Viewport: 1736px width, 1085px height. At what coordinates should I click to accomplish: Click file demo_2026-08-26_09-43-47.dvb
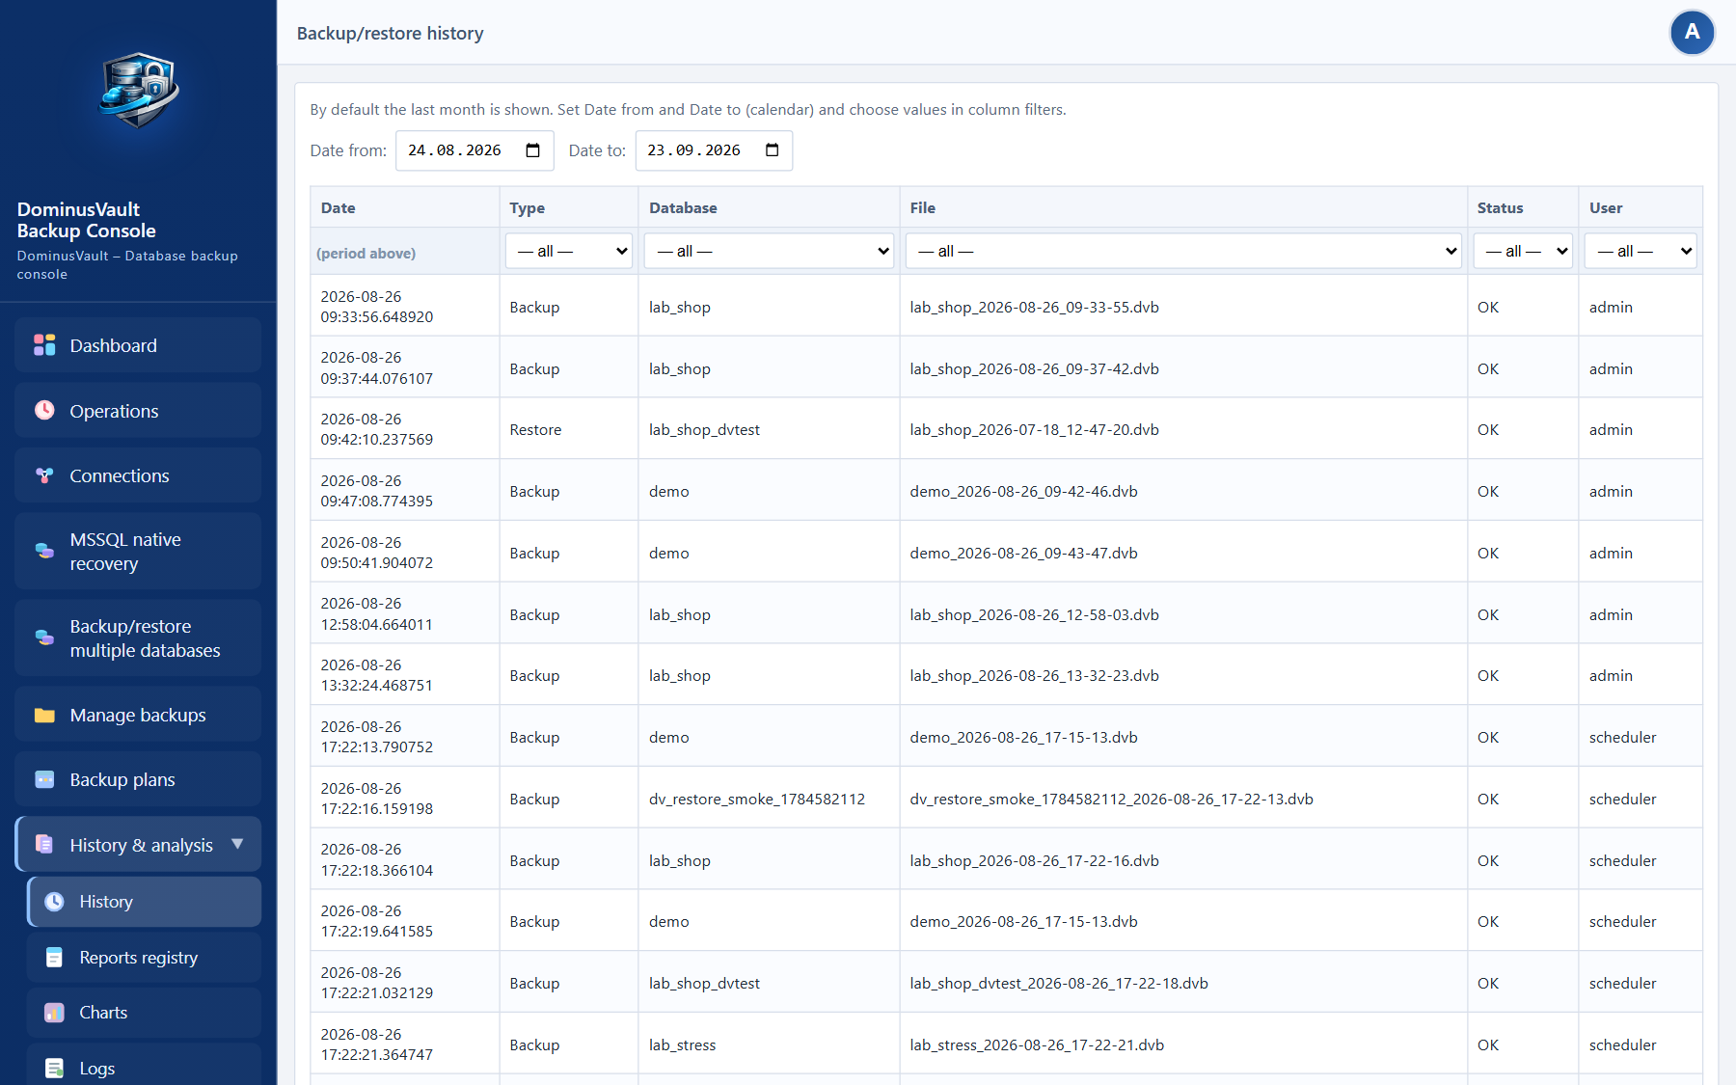[1023, 553]
